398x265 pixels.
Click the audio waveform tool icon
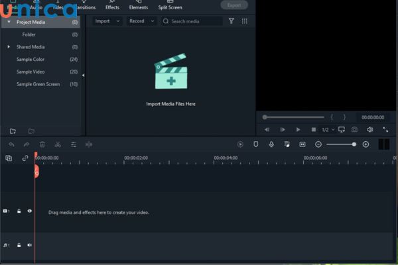89,144
